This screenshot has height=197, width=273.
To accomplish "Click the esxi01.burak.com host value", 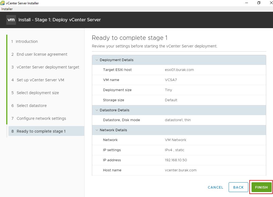I will (179, 70).
